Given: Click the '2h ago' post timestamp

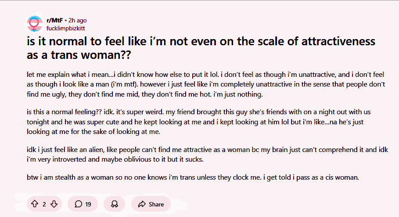Looking at the screenshot, I should pos(78,20).
